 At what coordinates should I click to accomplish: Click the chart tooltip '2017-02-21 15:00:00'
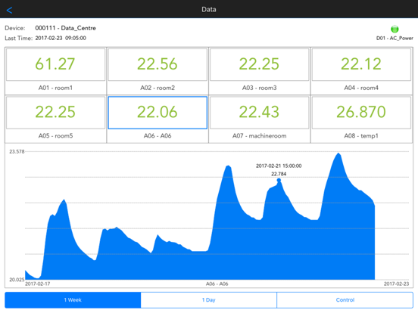pyautogui.click(x=279, y=166)
